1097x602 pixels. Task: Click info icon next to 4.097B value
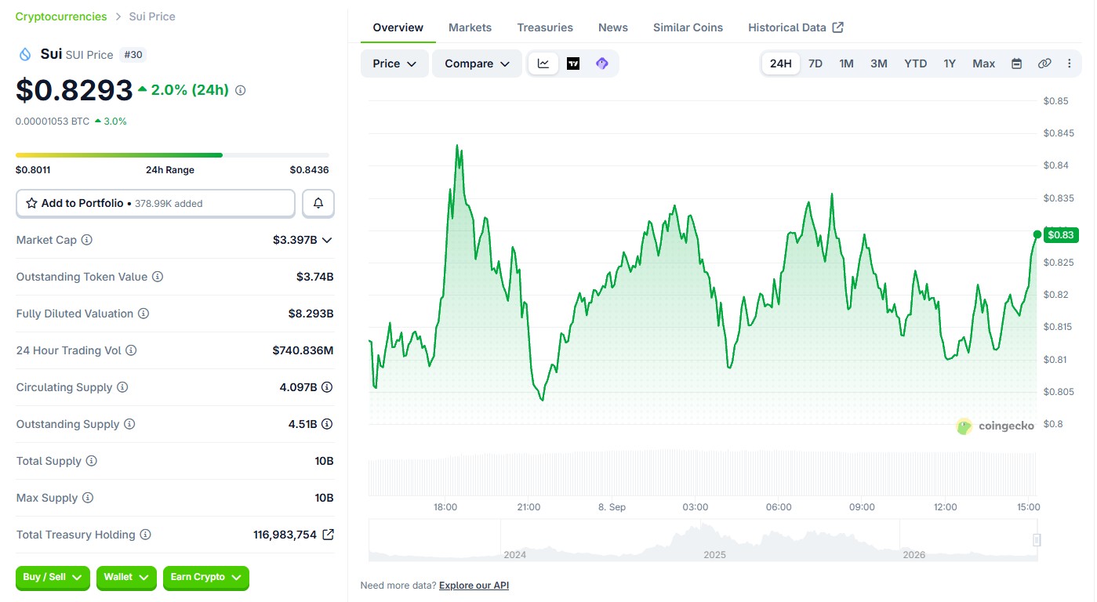pyautogui.click(x=327, y=387)
